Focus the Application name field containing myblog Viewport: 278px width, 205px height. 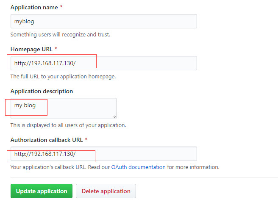[x=104, y=21]
